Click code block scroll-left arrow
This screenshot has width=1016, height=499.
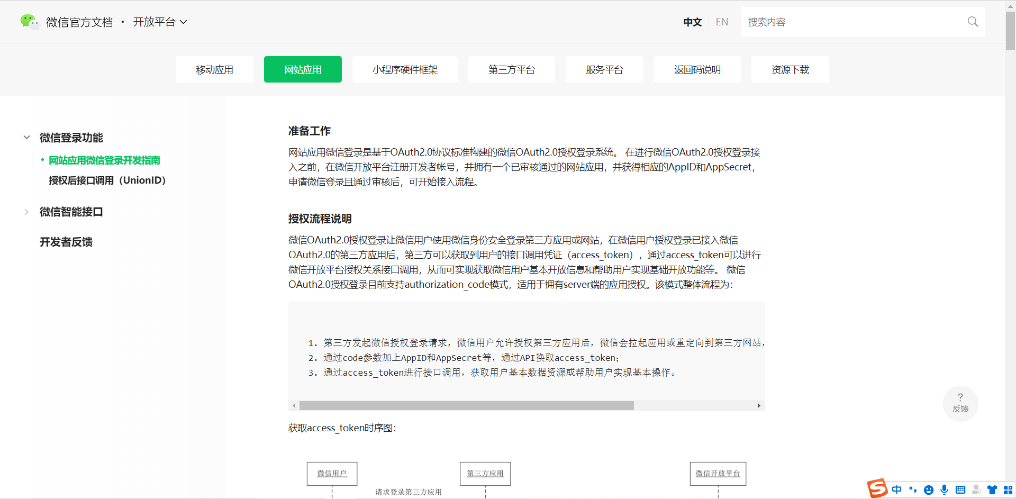[x=294, y=405]
